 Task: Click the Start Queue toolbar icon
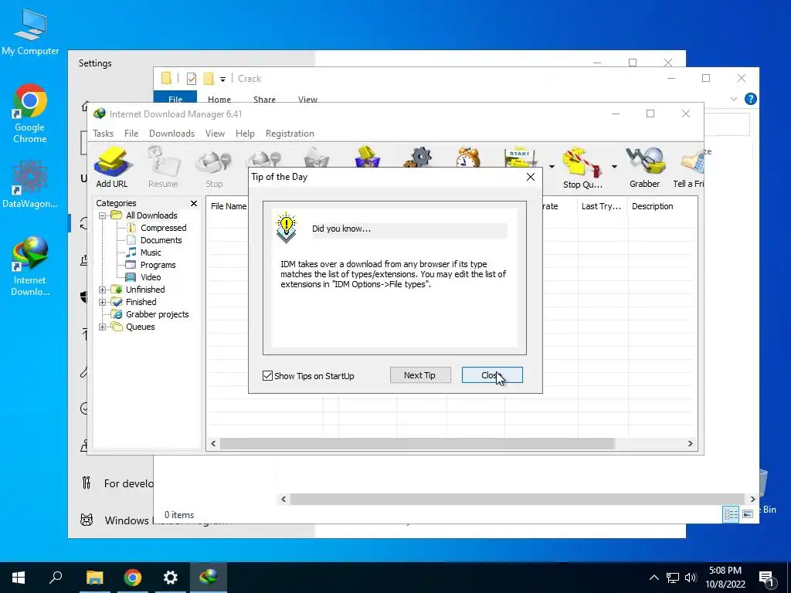pyautogui.click(x=520, y=158)
